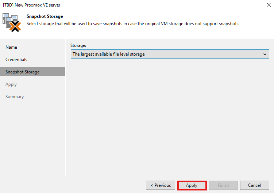Click the window title bar text

32,5
